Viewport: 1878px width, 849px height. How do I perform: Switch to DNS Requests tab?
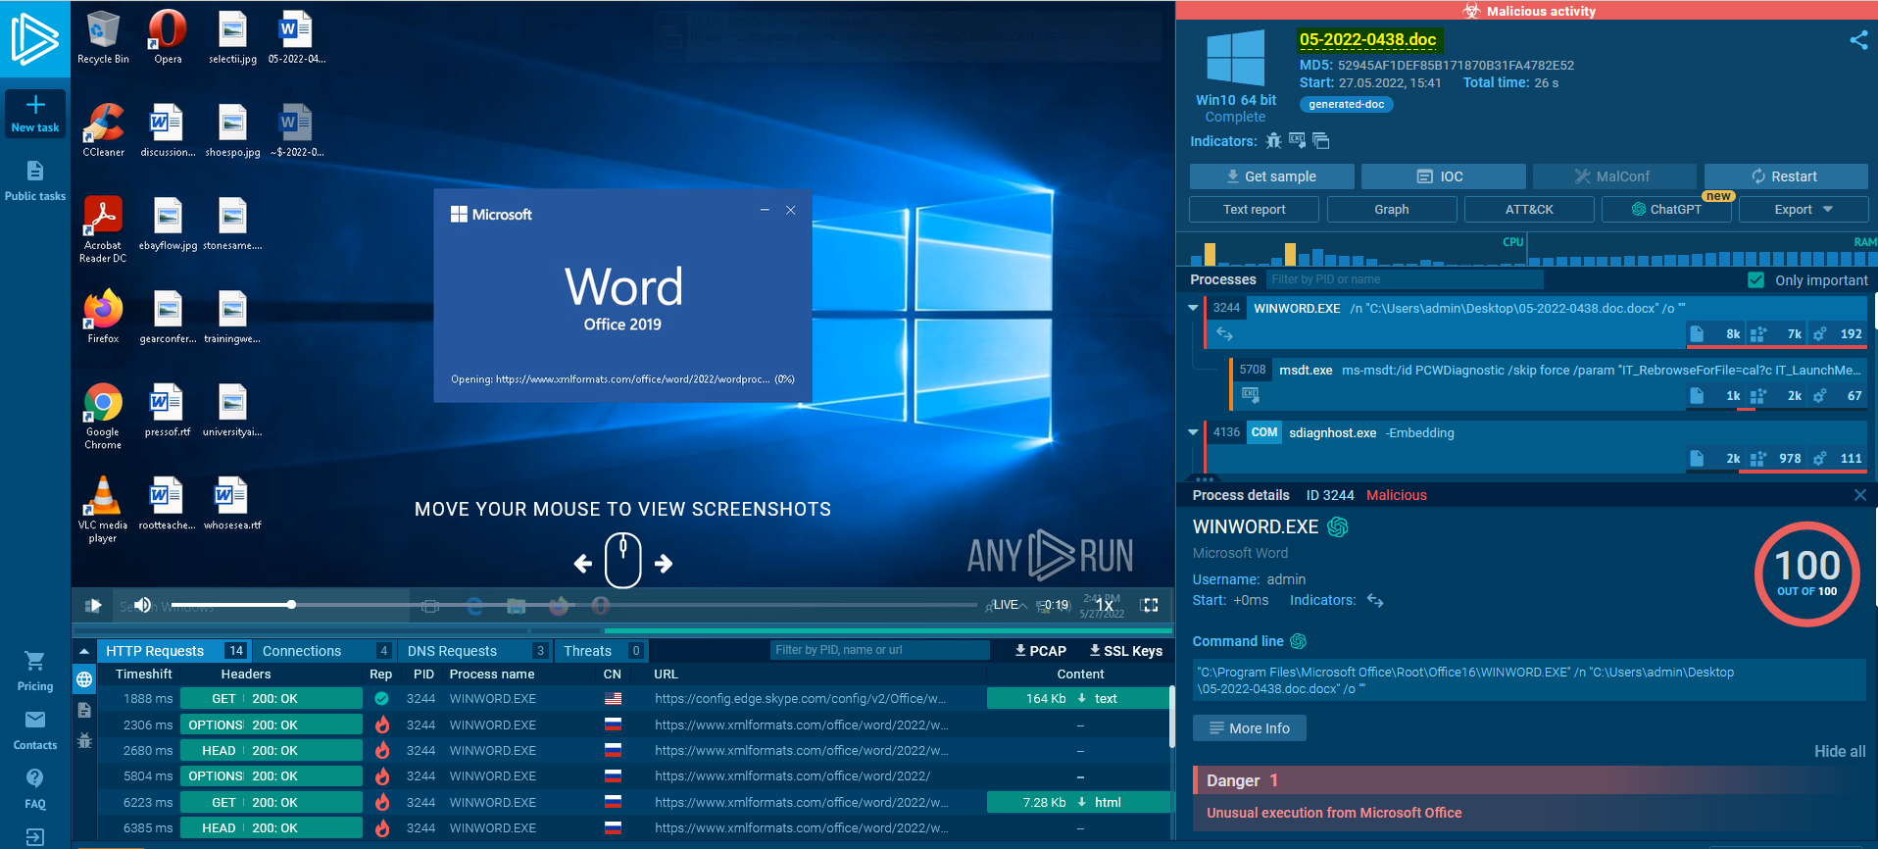pos(475,651)
